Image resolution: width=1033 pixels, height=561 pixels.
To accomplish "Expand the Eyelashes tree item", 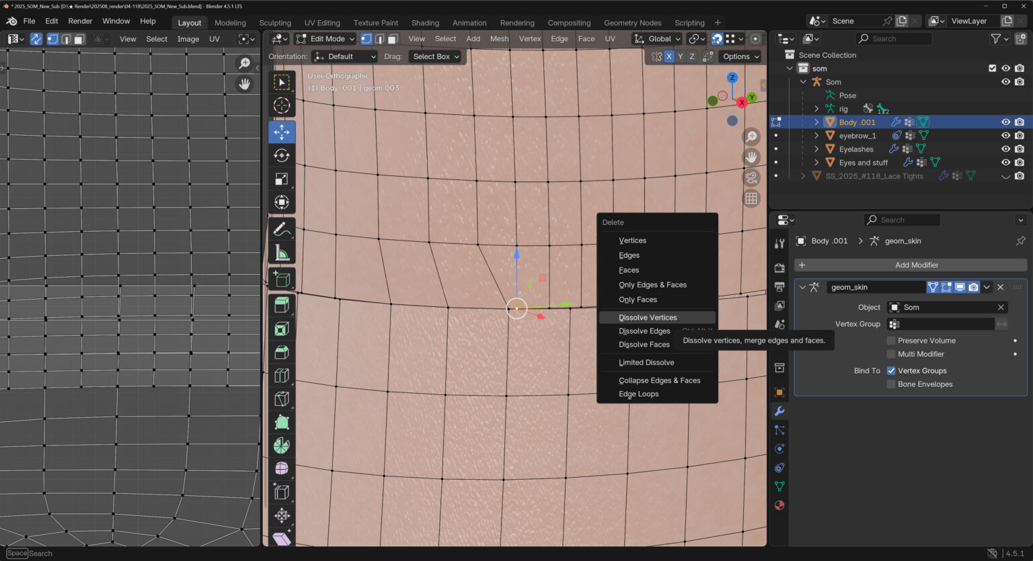I will click(x=816, y=149).
